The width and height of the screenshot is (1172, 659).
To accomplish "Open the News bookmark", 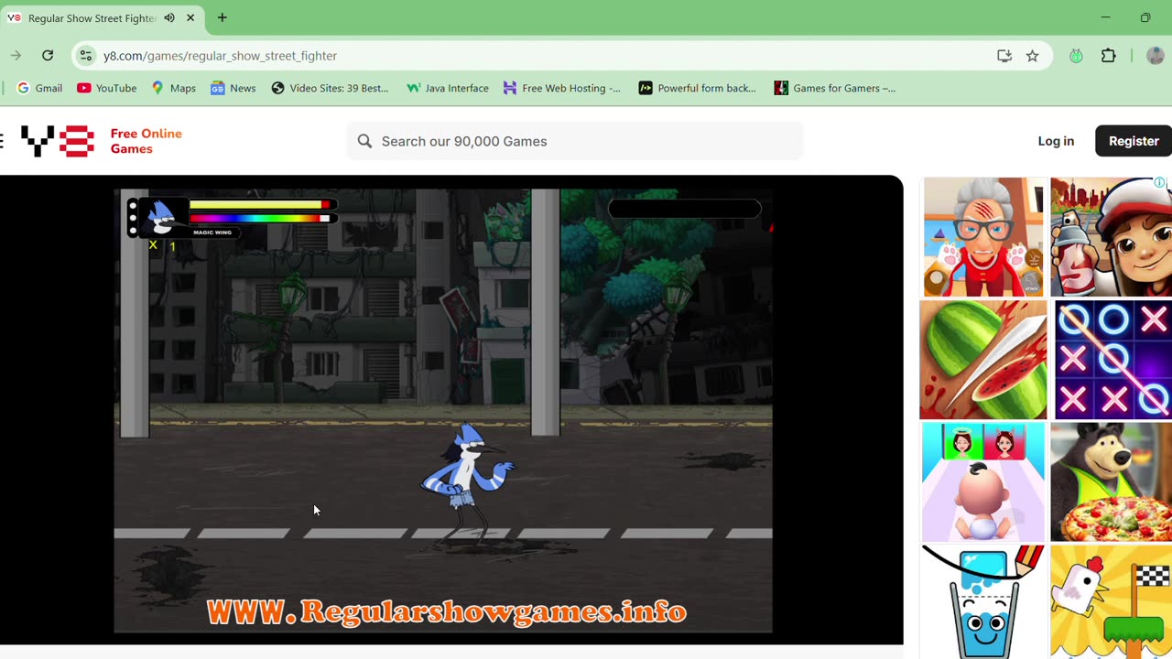I will [x=233, y=88].
